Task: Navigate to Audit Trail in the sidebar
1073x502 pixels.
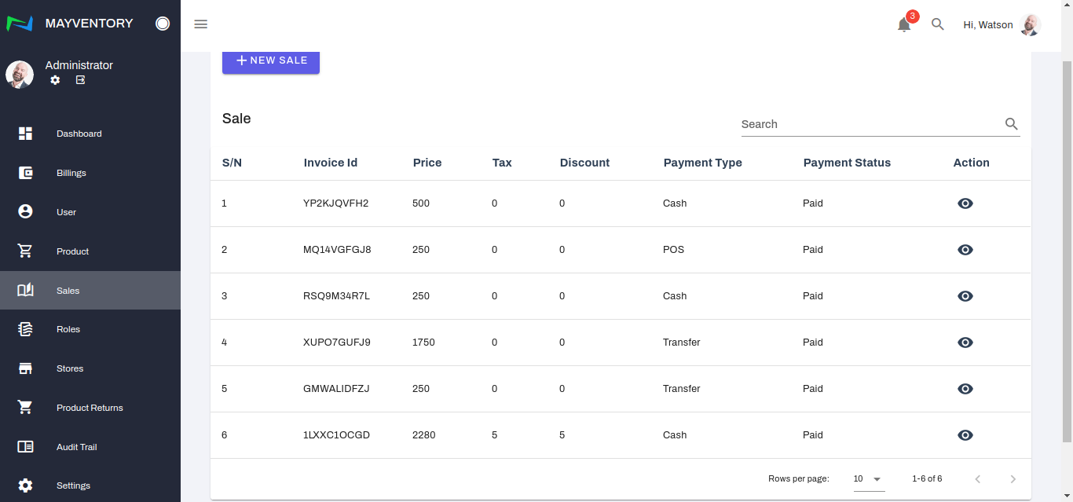Action: pyautogui.click(x=76, y=447)
